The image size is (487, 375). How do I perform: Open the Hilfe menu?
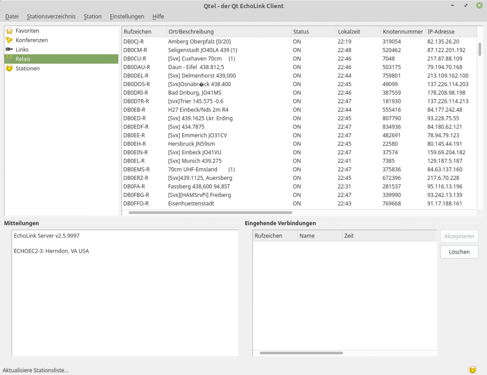click(x=158, y=17)
